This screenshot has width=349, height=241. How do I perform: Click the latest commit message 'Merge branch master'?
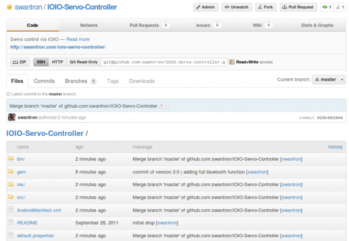pos(83,106)
